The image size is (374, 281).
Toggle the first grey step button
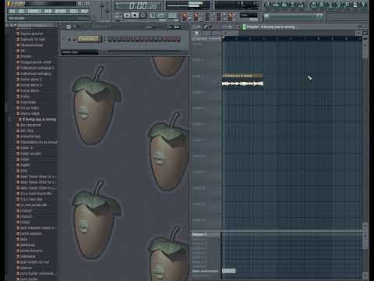(110, 39)
